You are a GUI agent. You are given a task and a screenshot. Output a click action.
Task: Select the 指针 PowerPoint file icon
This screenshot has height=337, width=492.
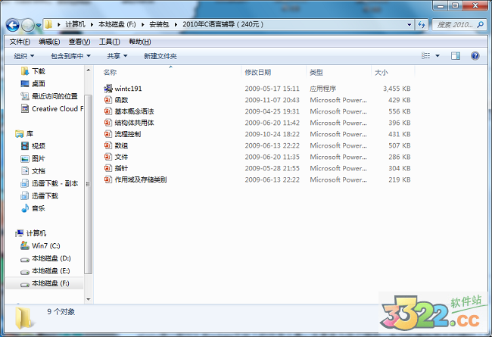point(108,168)
